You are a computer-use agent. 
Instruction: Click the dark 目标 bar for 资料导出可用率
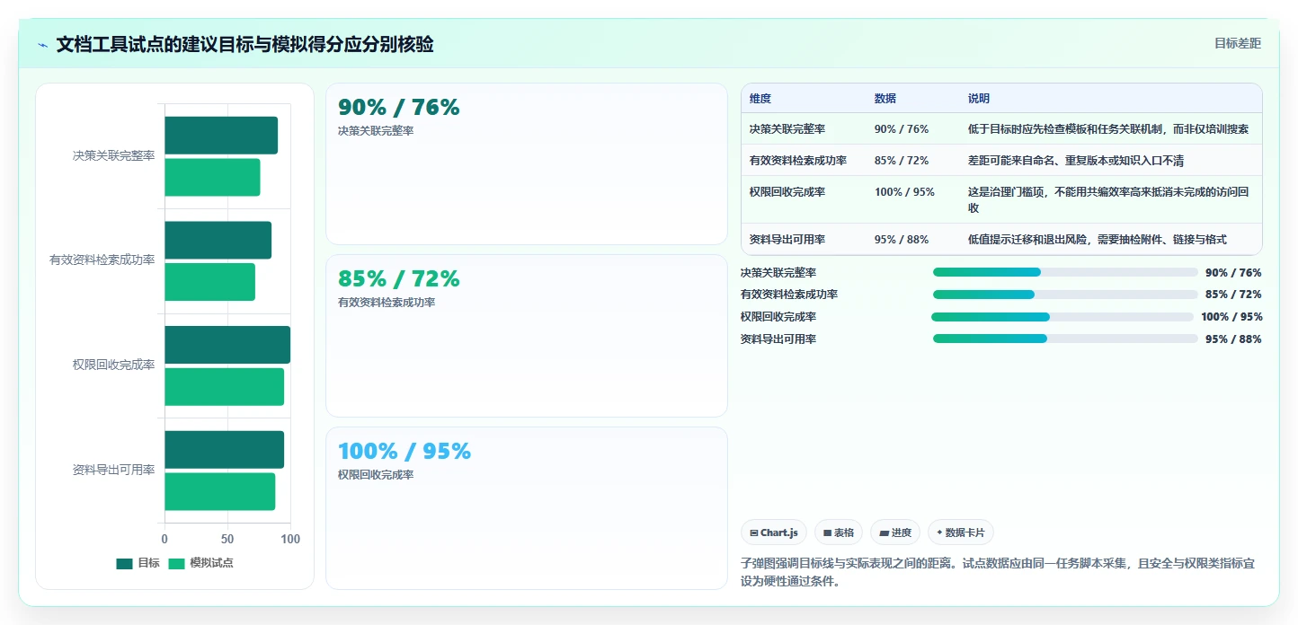(x=224, y=449)
